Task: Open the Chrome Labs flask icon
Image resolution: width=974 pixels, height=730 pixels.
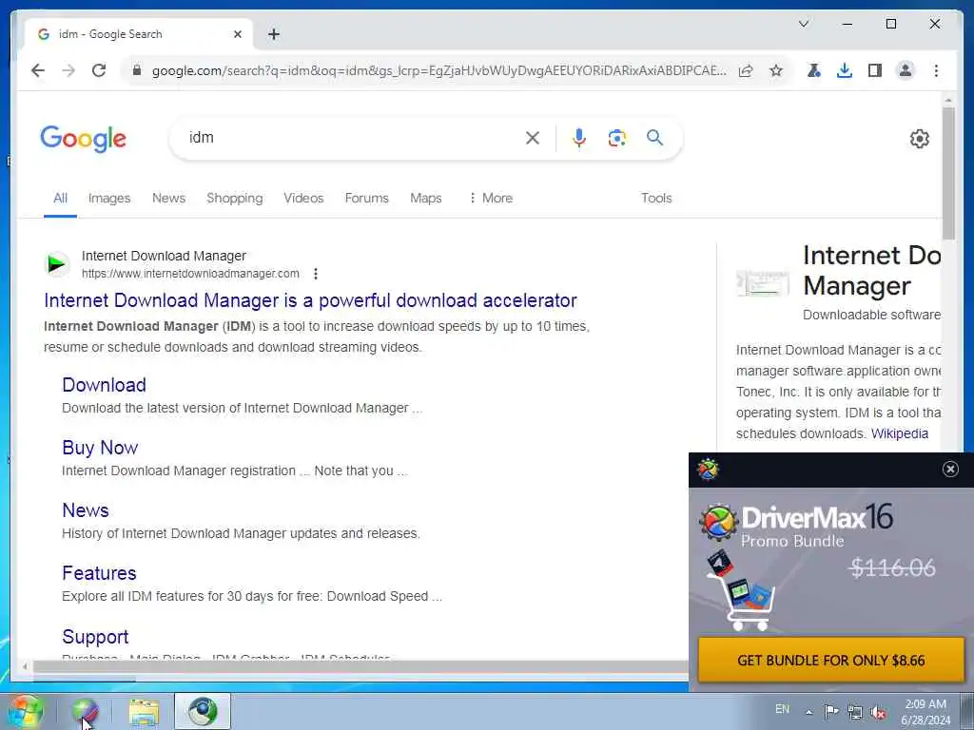Action: click(814, 70)
